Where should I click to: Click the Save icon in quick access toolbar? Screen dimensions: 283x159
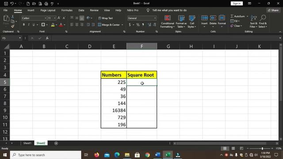coord(6,4)
